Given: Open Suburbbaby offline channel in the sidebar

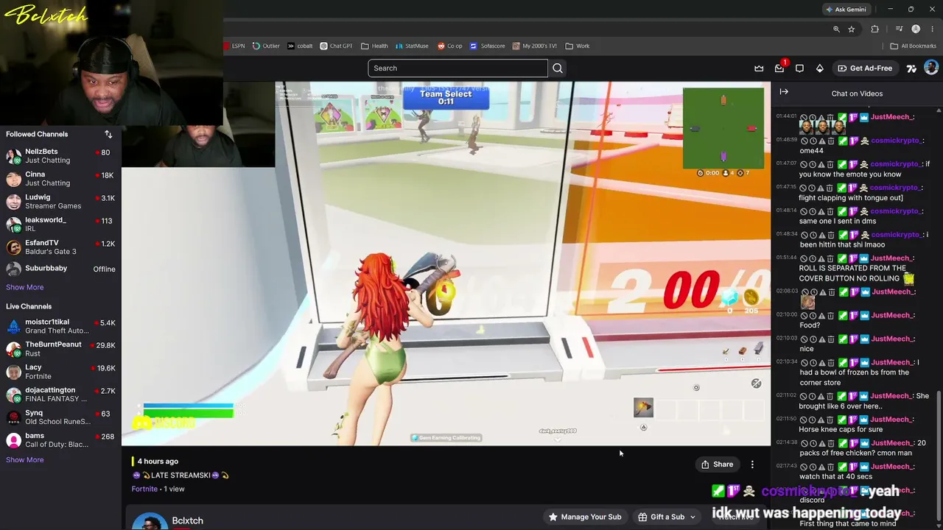Looking at the screenshot, I should tap(60, 269).
